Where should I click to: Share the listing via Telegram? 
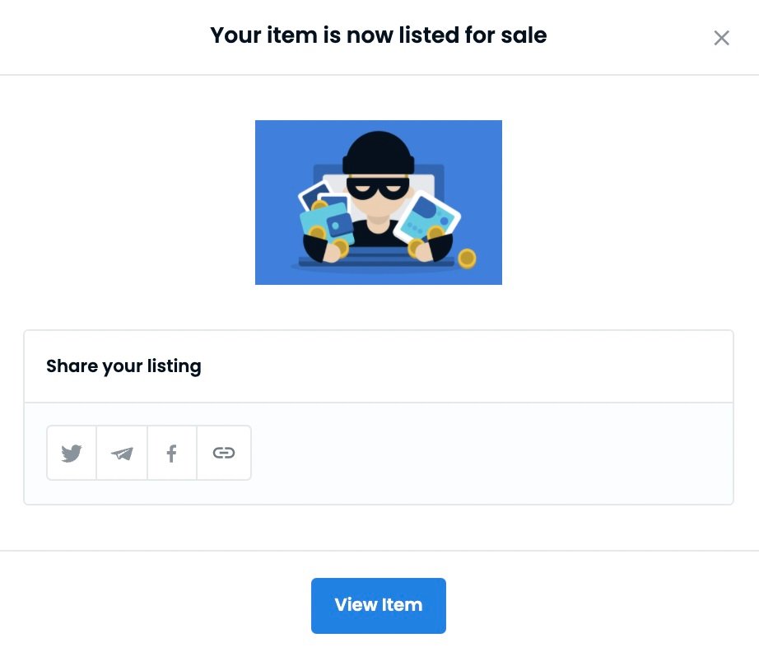pos(122,453)
